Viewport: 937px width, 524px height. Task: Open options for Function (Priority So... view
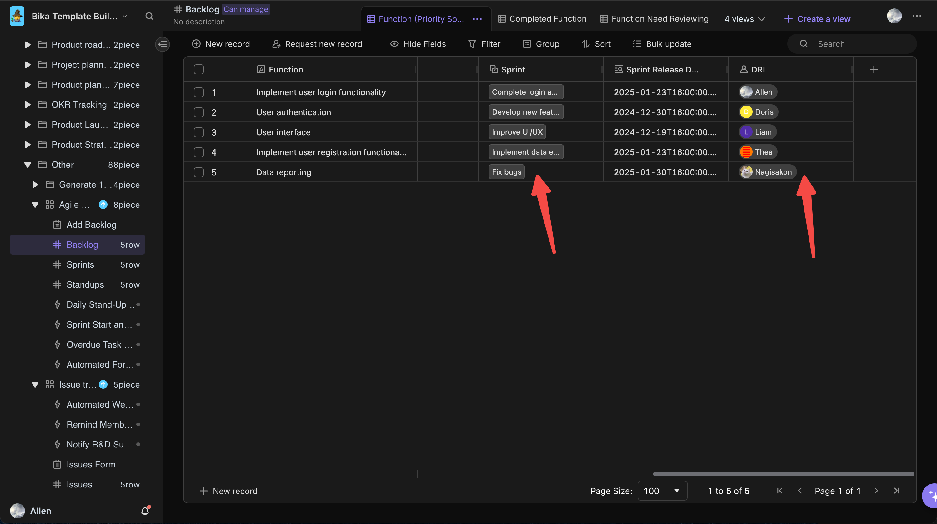tap(477, 19)
